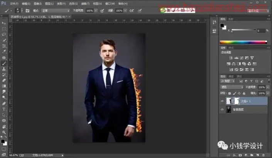Toggle pressure for opacity button
This screenshot has width=272, height=158.
point(102,11)
